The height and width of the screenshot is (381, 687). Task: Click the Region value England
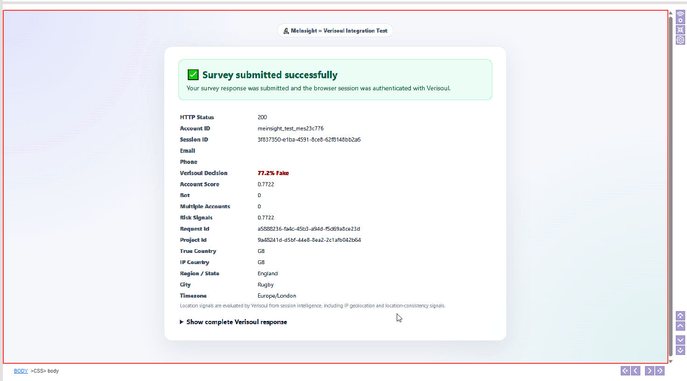click(267, 274)
